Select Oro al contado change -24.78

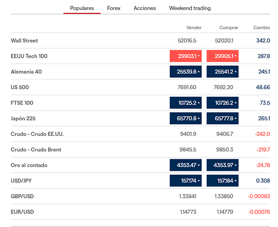tap(263, 165)
